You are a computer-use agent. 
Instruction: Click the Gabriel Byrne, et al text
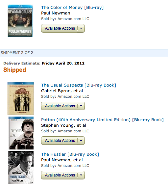coord(62,91)
